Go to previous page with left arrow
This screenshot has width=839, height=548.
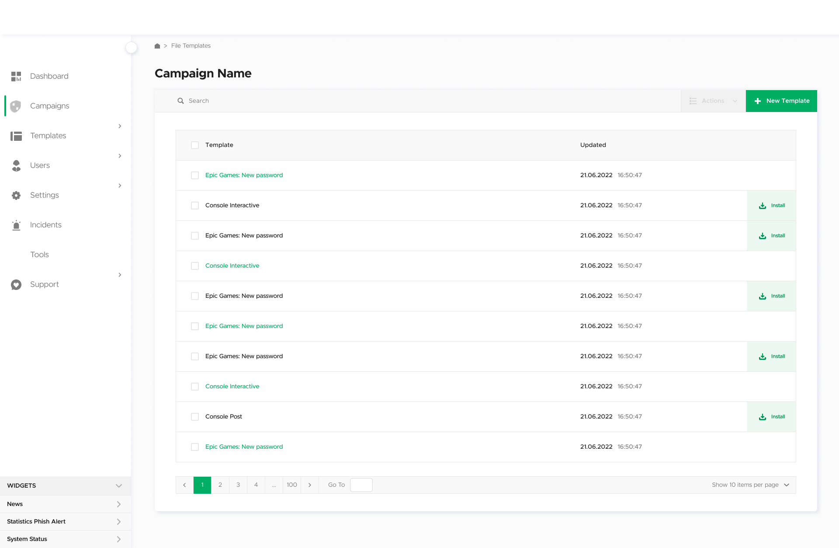(184, 485)
